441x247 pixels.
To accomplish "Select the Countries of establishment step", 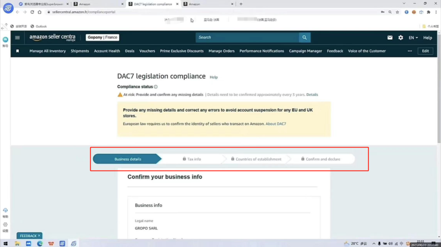I will point(256,159).
